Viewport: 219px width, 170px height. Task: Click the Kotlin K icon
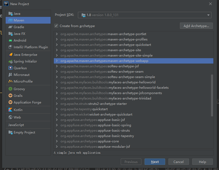tap(10, 110)
